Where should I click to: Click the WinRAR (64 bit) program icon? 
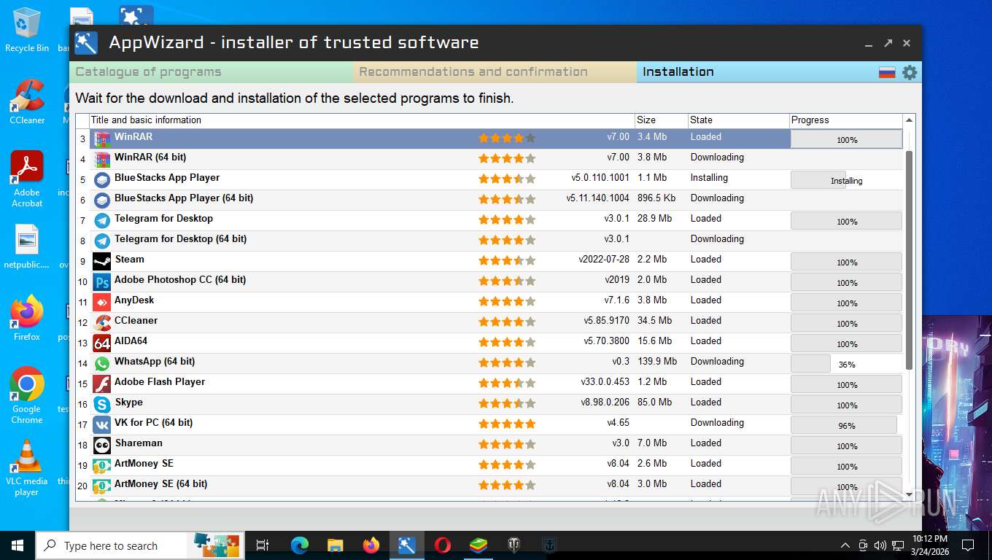pyautogui.click(x=102, y=159)
